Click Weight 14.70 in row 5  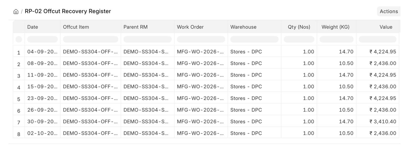pos(336,98)
